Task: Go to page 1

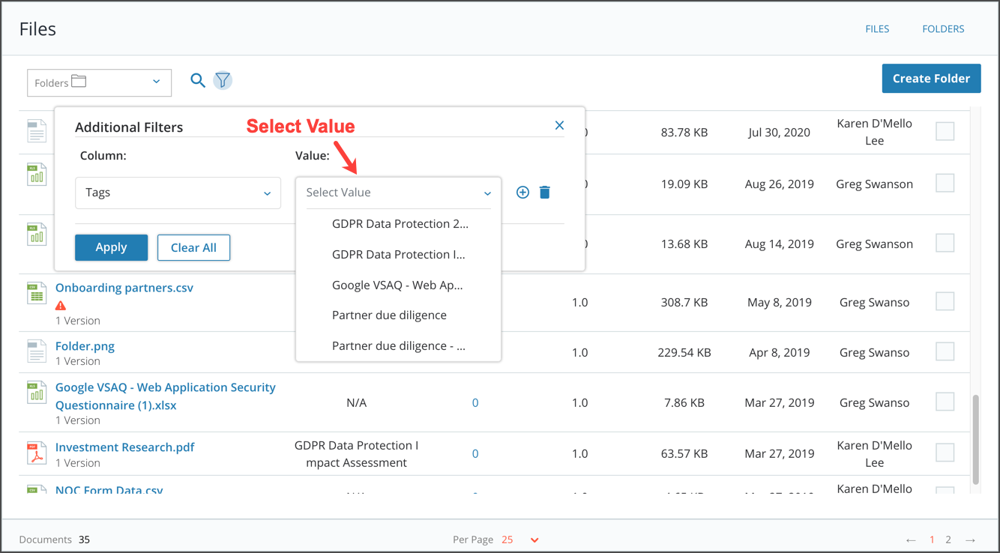Action: [932, 540]
